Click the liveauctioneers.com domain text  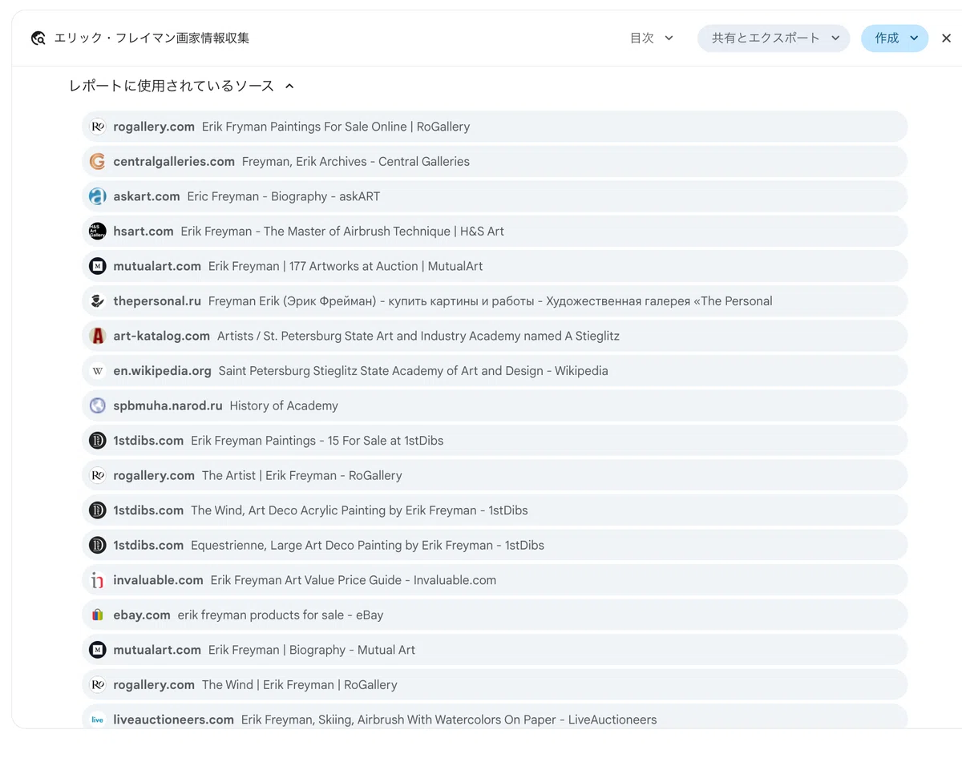pos(174,720)
